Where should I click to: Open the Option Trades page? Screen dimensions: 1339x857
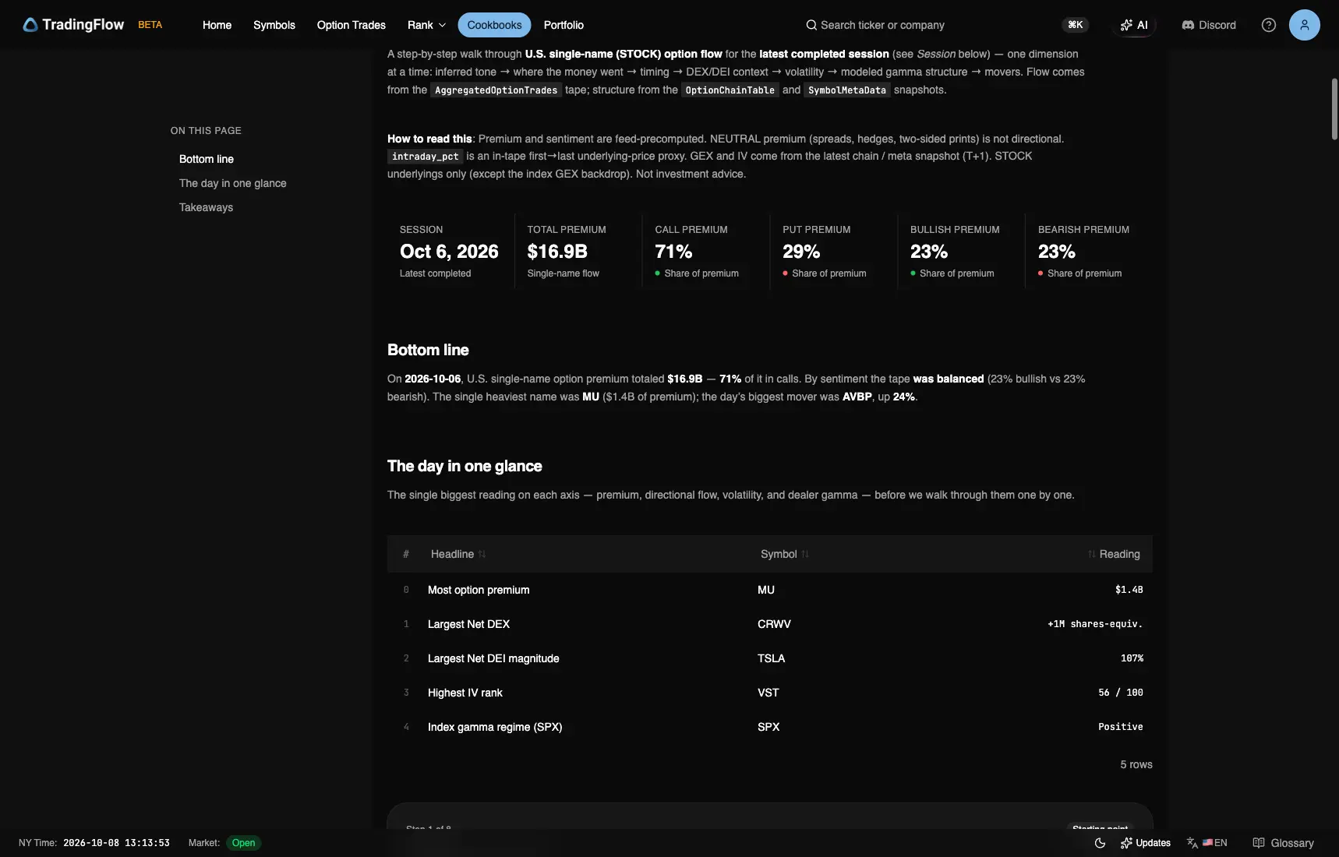(352, 25)
